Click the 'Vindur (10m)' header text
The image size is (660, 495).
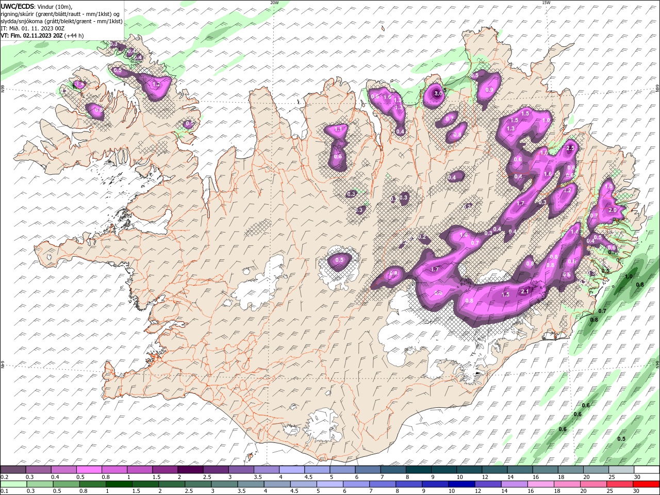coord(55,6)
